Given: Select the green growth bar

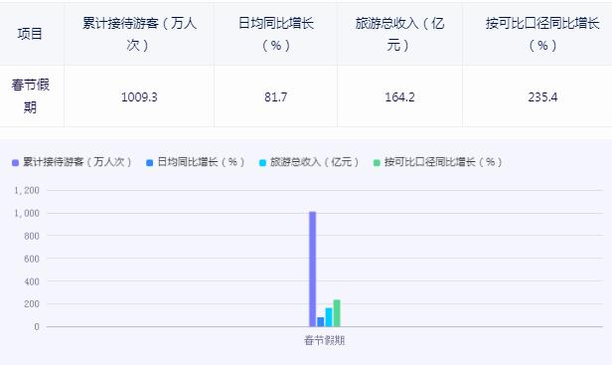Looking at the screenshot, I should tap(337, 313).
